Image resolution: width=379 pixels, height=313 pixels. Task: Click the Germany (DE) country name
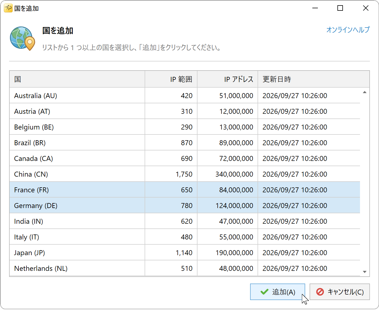[x=36, y=206]
